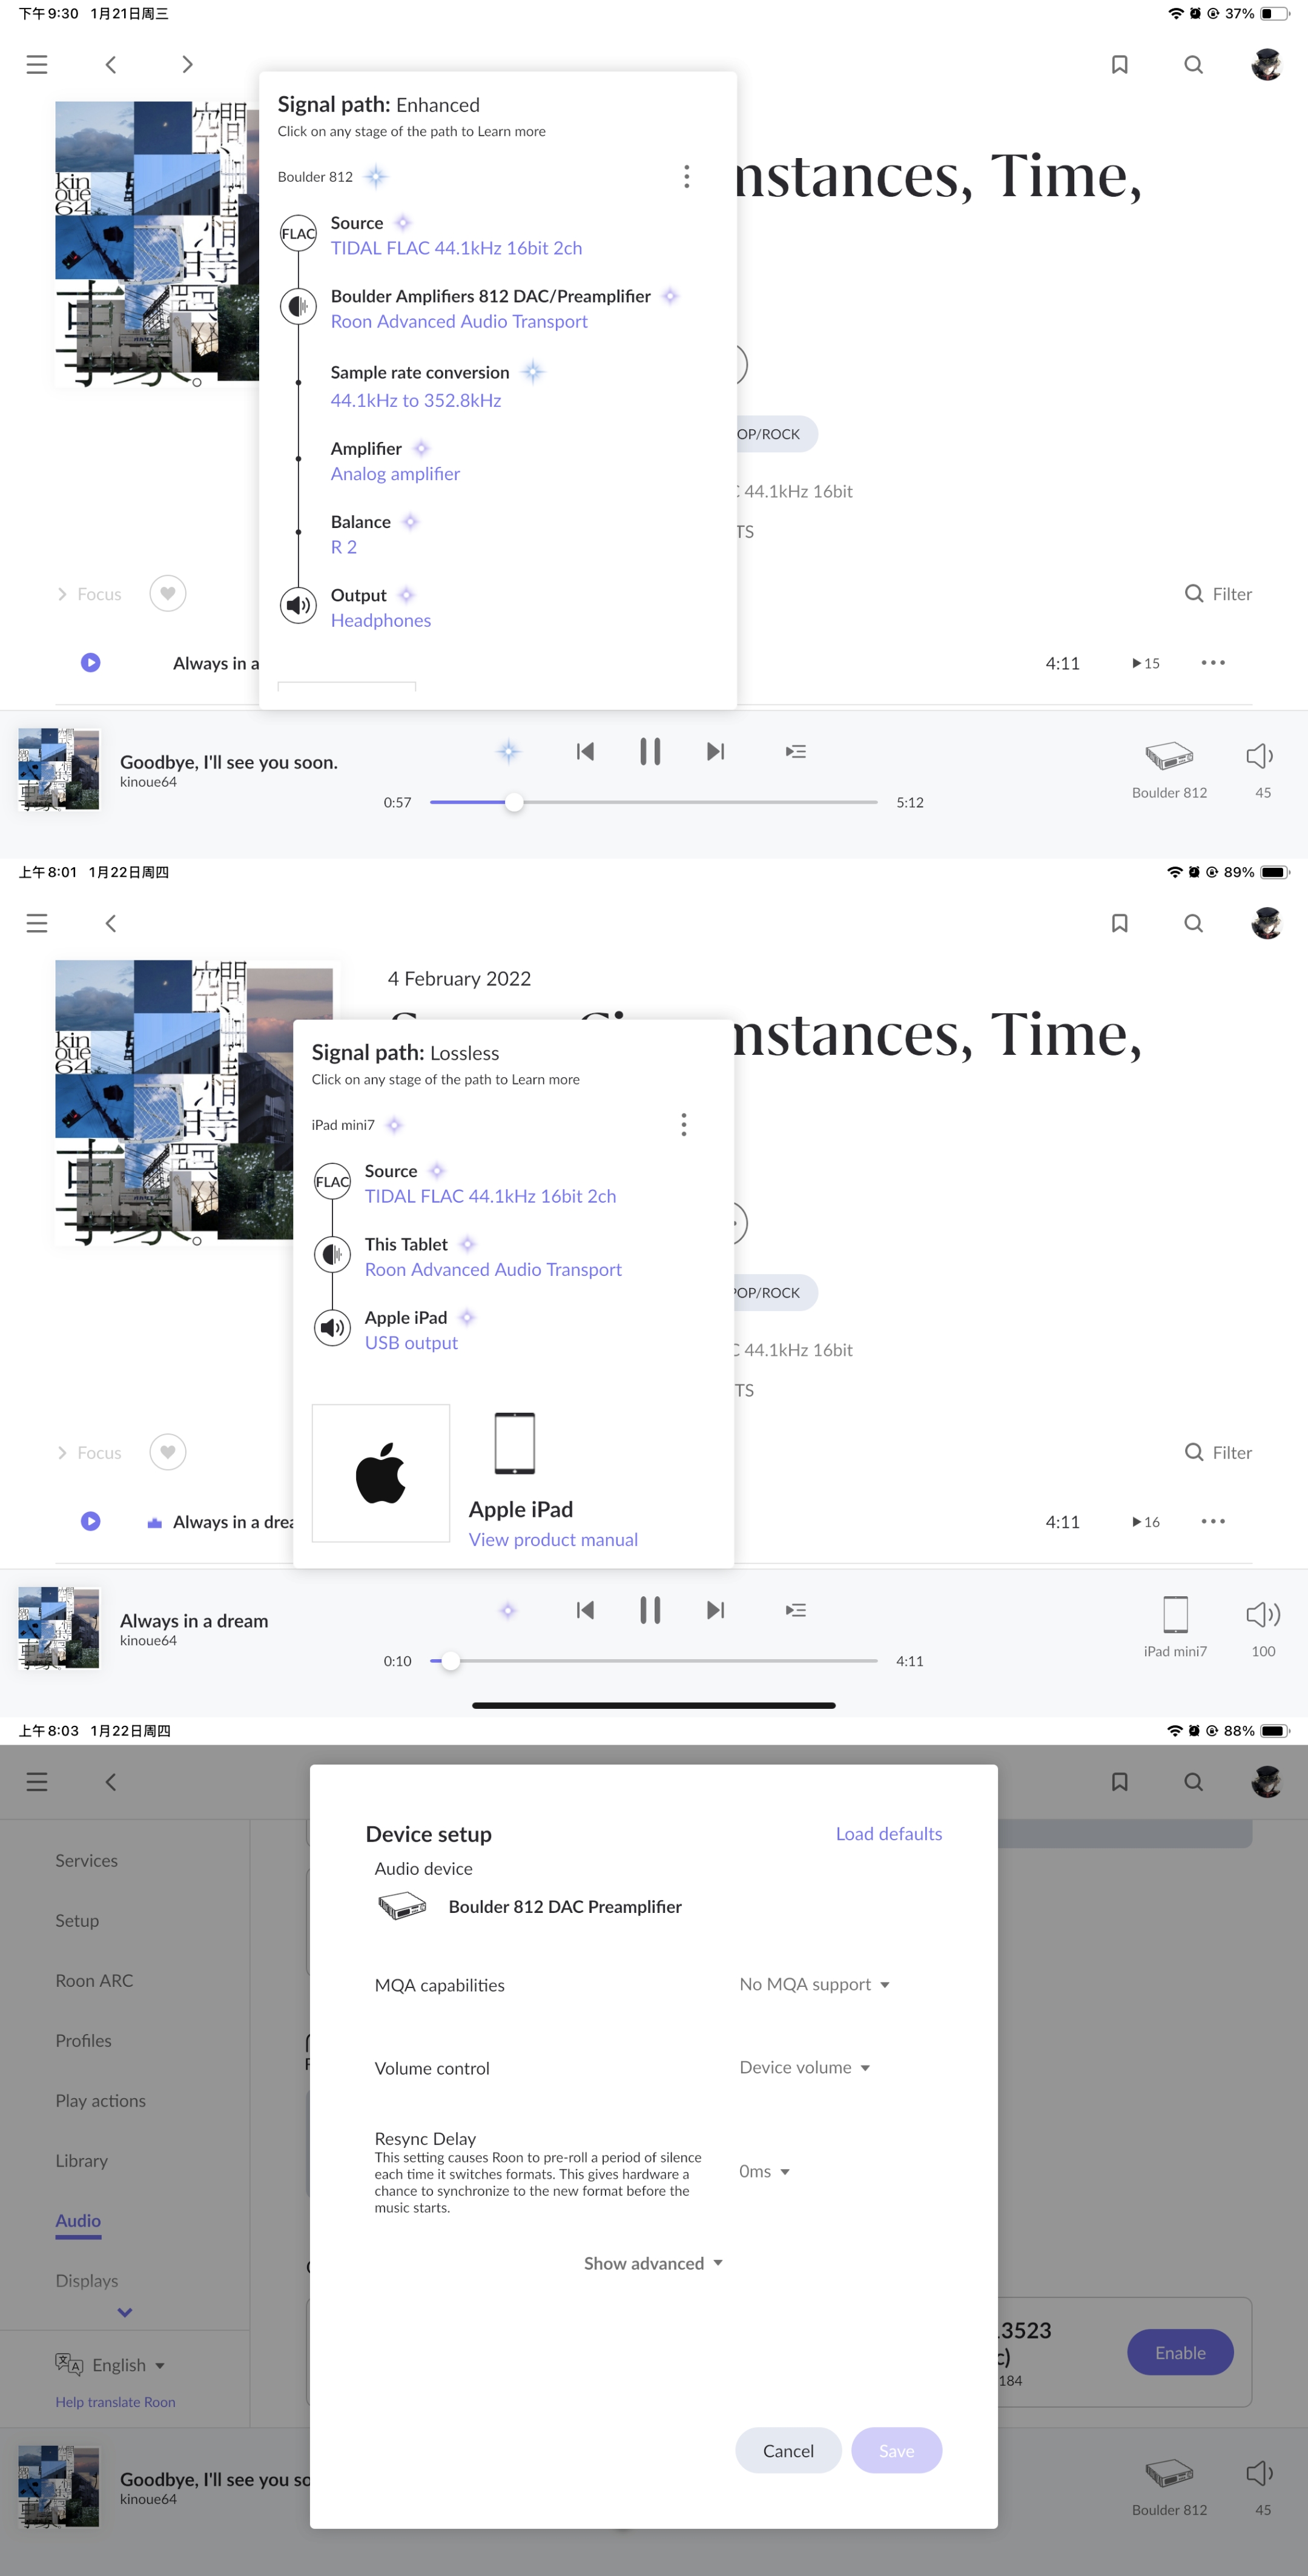The width and height of the screenshot is (1308, 2576).
Task: Open three-dot menu in Enhanced signal path
Action: click(x=686, y=177)
